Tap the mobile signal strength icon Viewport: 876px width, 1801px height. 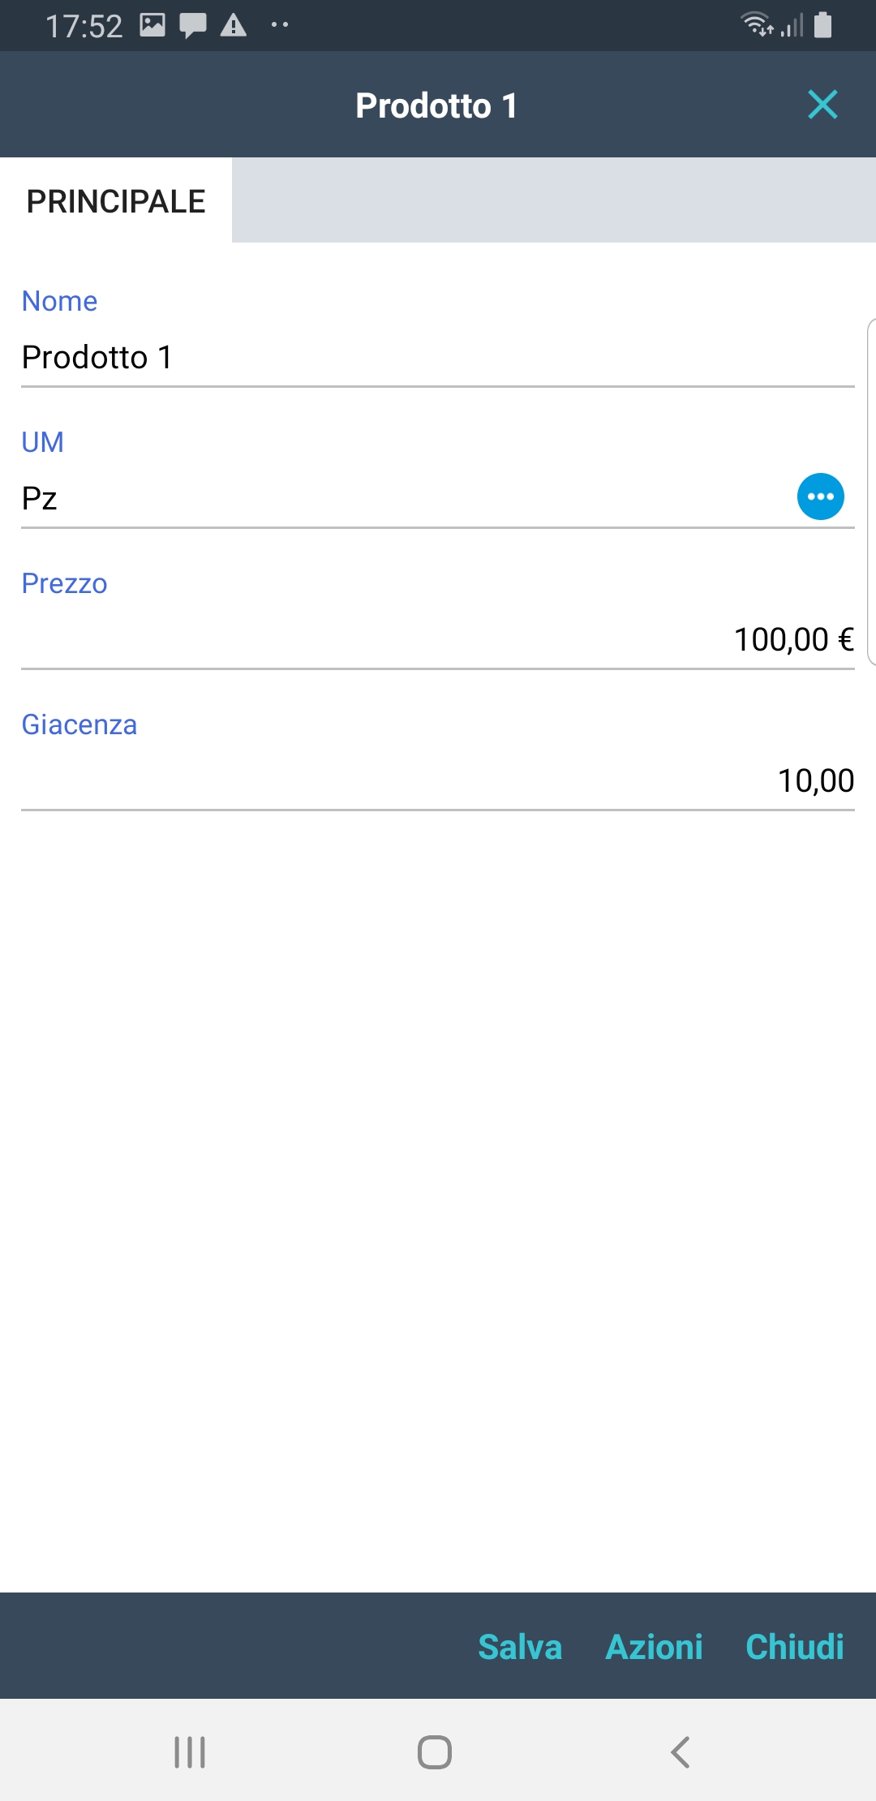click(x=792, y=26)
